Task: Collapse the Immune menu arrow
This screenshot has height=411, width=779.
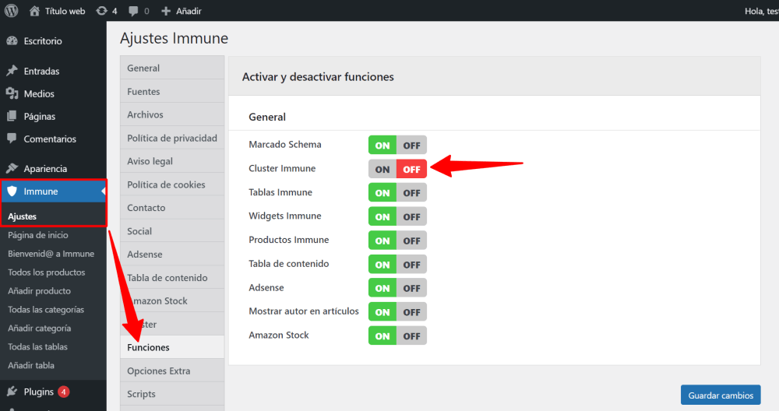Action: pos(102,191)
